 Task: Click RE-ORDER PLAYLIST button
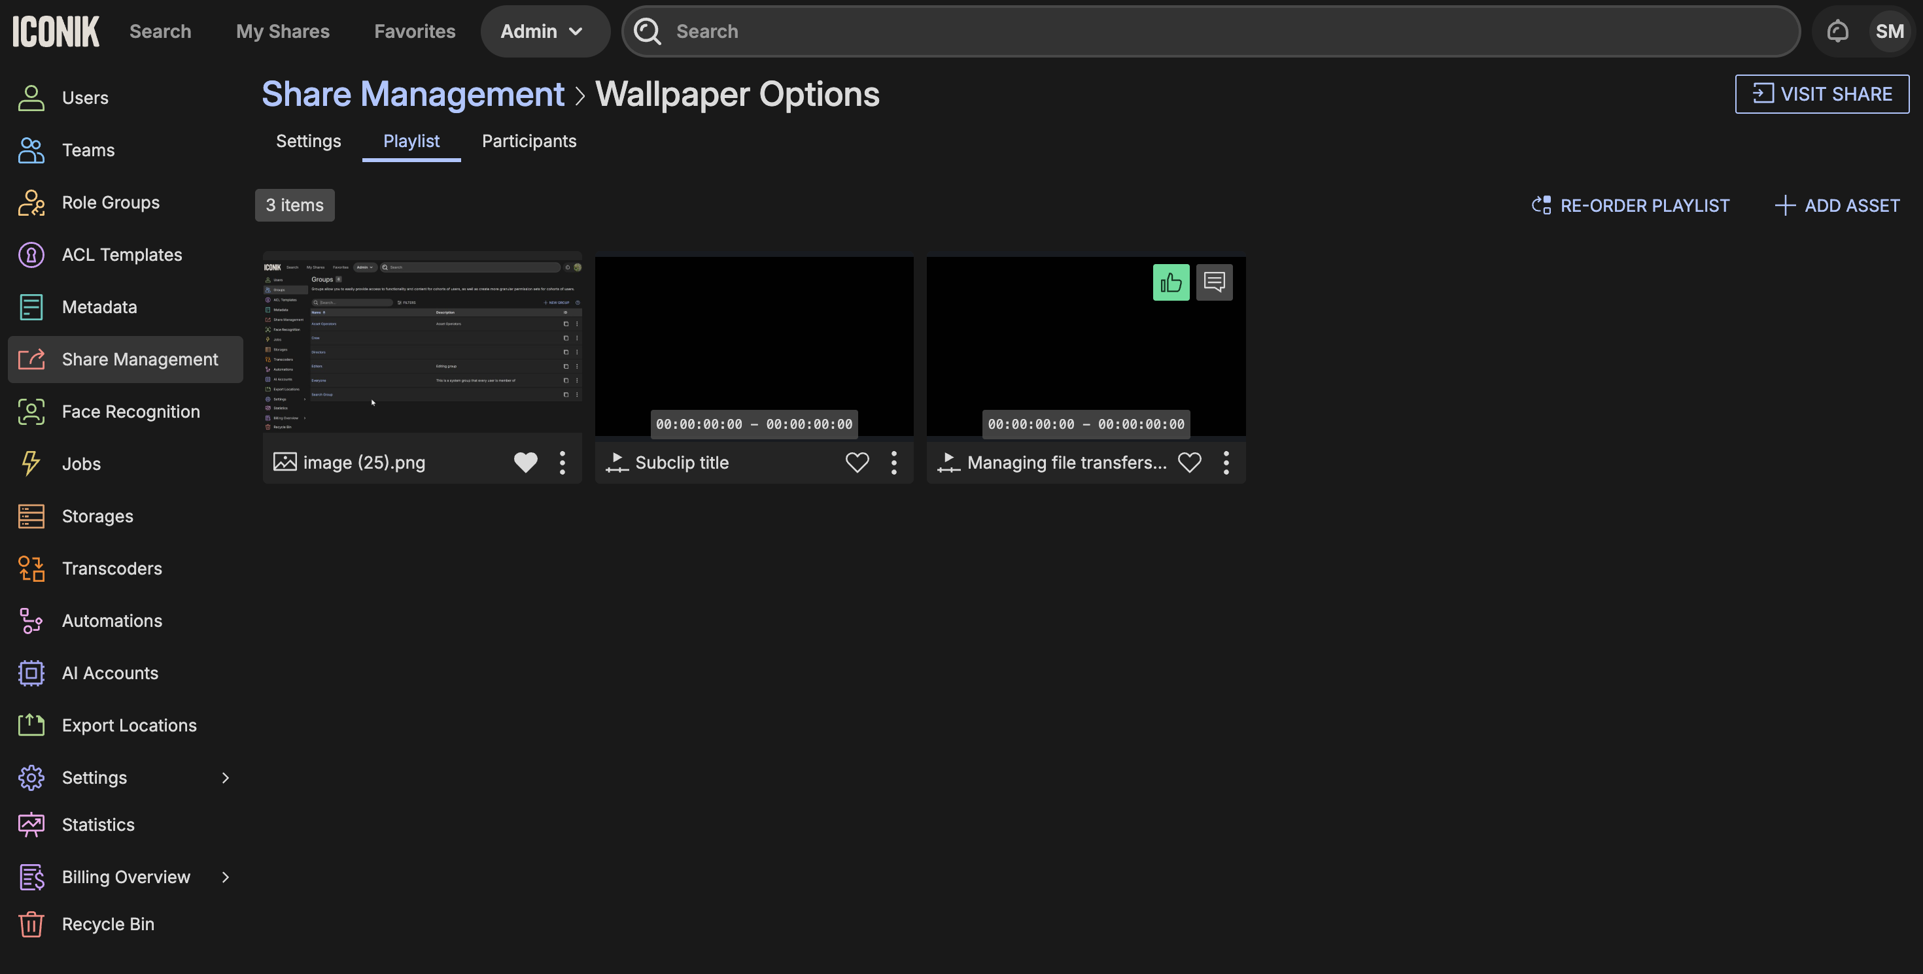point(1631,205)
